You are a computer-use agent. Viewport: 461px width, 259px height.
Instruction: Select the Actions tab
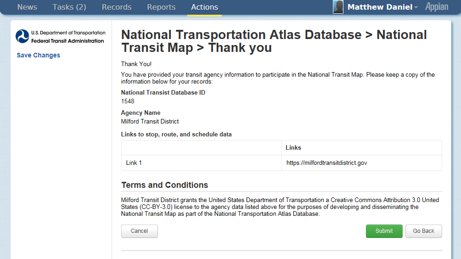(204, 7)
